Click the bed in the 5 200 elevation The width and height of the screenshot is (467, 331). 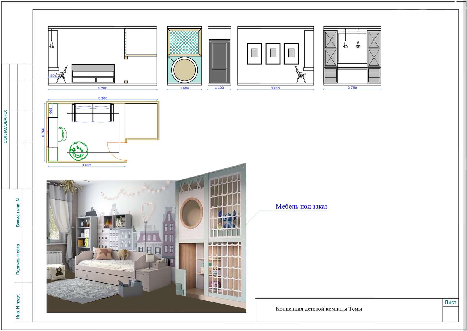[93, 73]
